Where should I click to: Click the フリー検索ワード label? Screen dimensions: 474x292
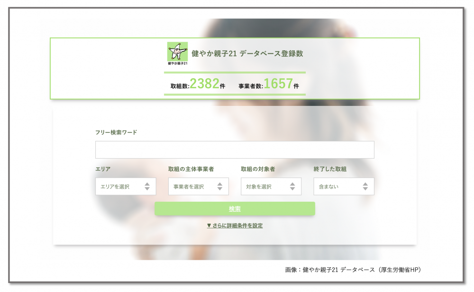click(116, 132)
